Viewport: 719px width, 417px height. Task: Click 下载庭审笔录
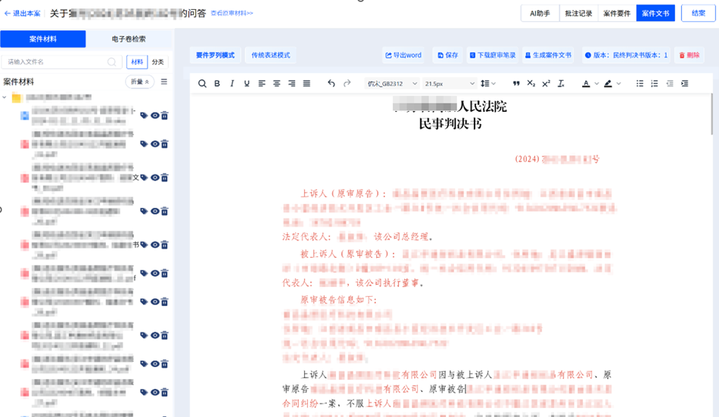493,55
